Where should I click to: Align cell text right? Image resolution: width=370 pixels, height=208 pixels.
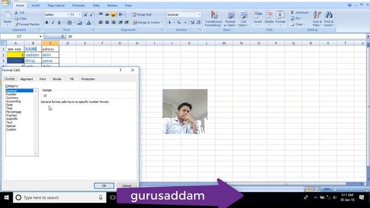click(113, 23)
